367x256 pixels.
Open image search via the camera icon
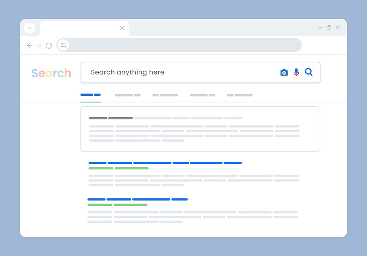pos(284,72)
